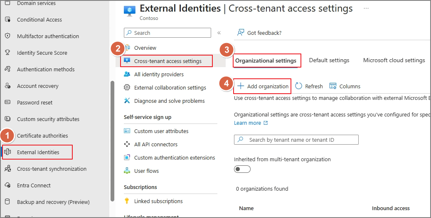Viewport: 431px width, 218px height.
Task: Click the Custom authentication extensions icon
Action: click(127, 157)
